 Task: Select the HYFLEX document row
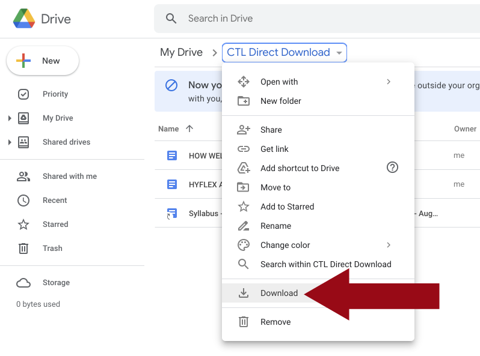click(x=317, y=184)
